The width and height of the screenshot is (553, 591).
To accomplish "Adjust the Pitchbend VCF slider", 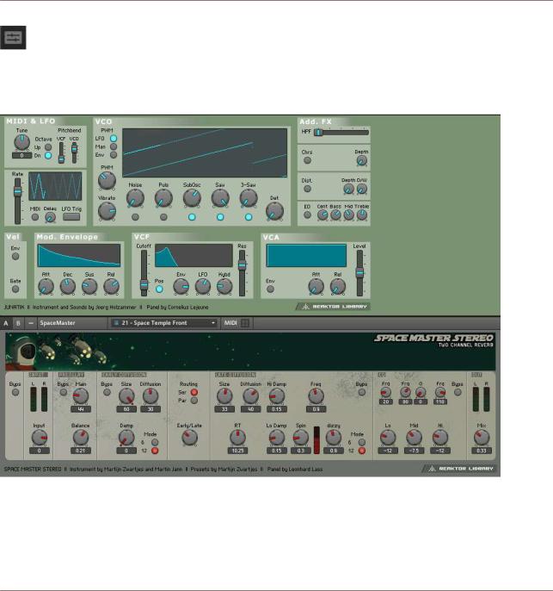I will click(61, 152).
